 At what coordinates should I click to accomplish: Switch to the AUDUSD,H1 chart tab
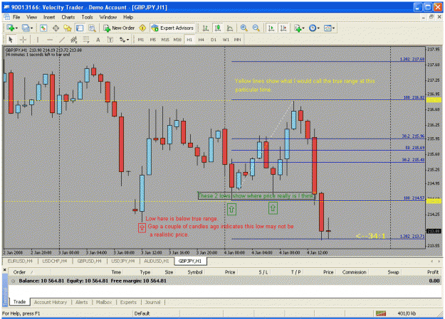[156, 261]
